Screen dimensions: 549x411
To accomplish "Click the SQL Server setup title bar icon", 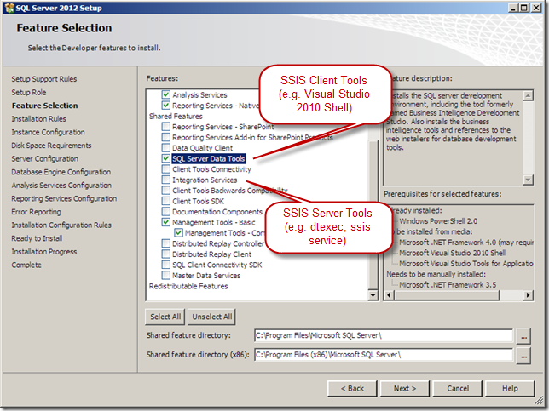I will click(9, 8).
